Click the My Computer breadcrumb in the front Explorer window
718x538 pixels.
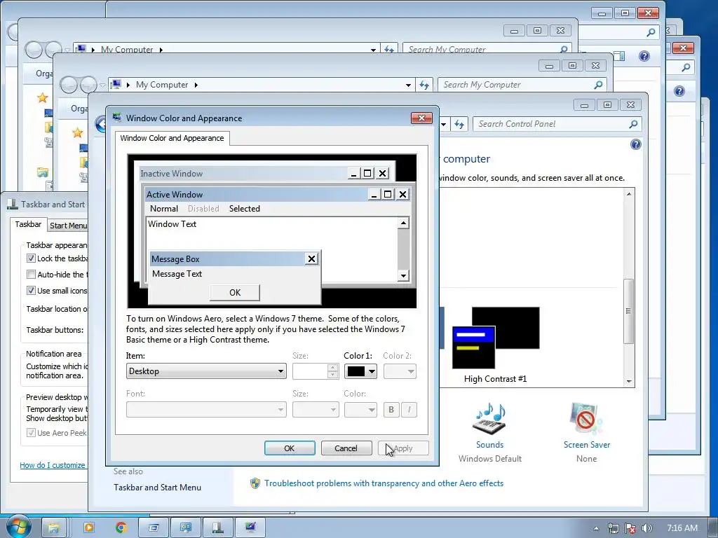click(162, 85)
